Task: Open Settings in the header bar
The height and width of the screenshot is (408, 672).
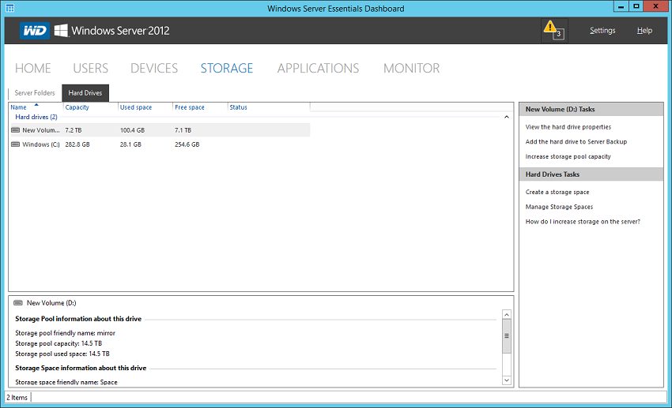Action: [x=602, y=30]
